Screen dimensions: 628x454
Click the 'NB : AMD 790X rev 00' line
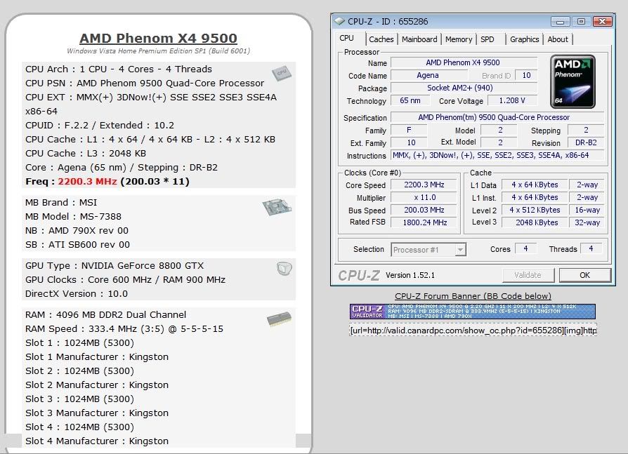tap(77, 230)
